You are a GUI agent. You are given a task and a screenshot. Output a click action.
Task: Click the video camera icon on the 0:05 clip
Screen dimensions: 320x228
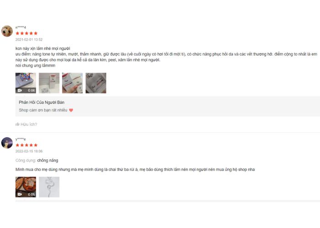click(x=20, y=194)
